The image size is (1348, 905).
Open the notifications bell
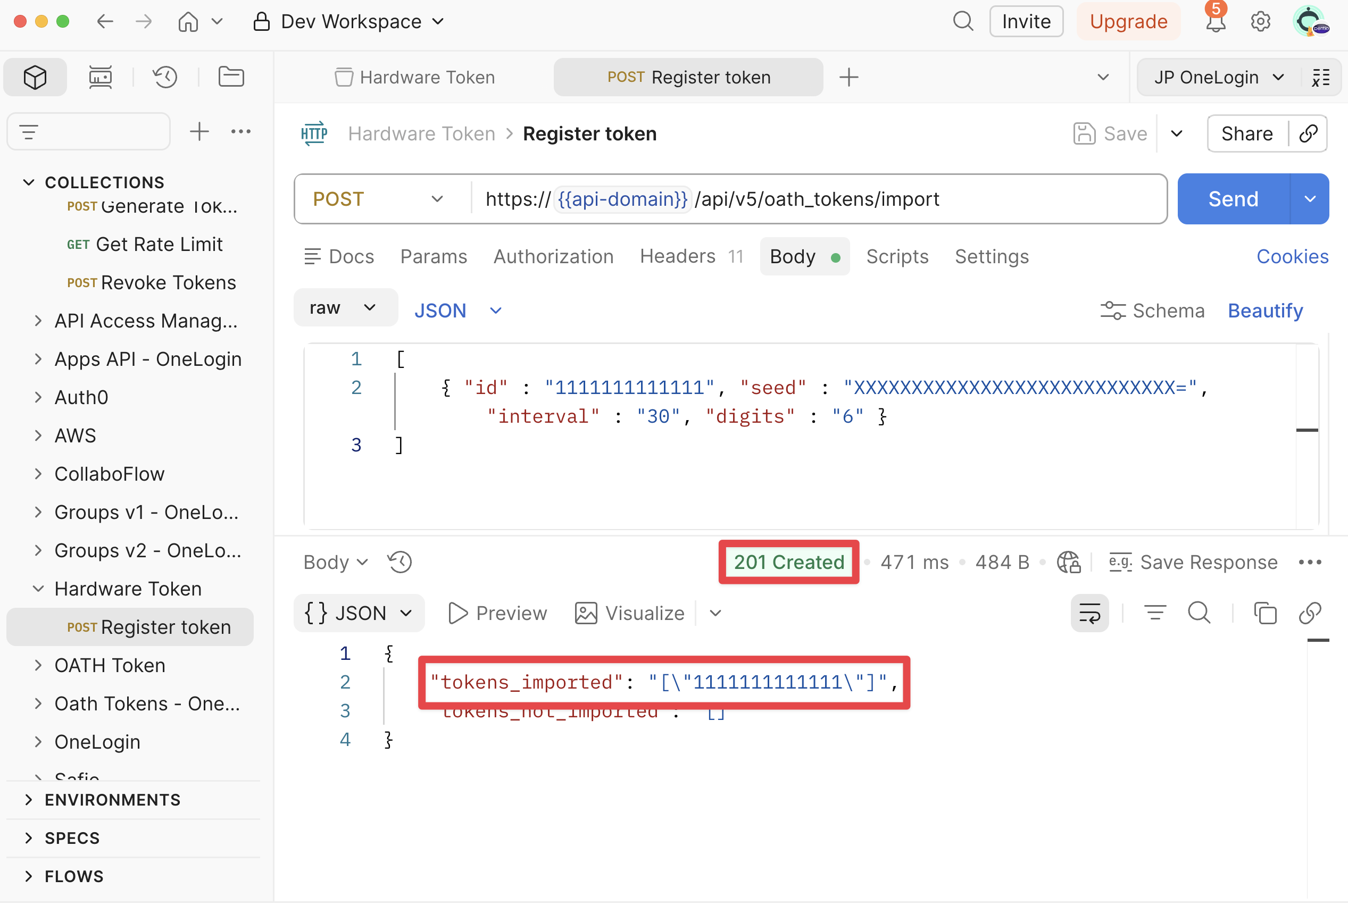(1215, 22)
